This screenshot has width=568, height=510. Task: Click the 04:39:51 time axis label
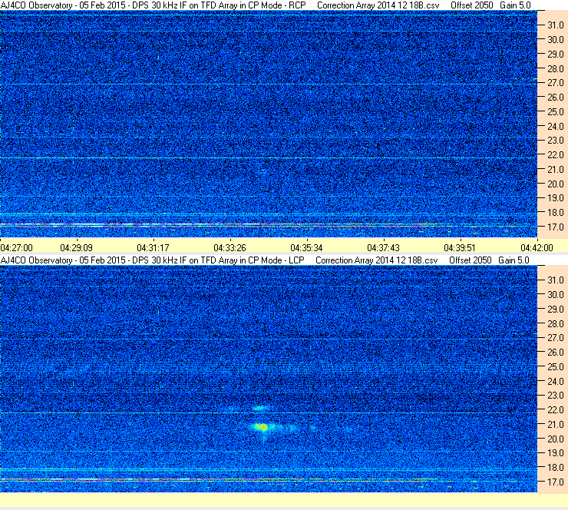coord(460,248)
